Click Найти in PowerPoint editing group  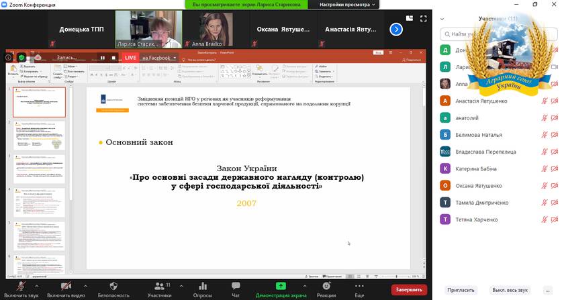(321, 66)
